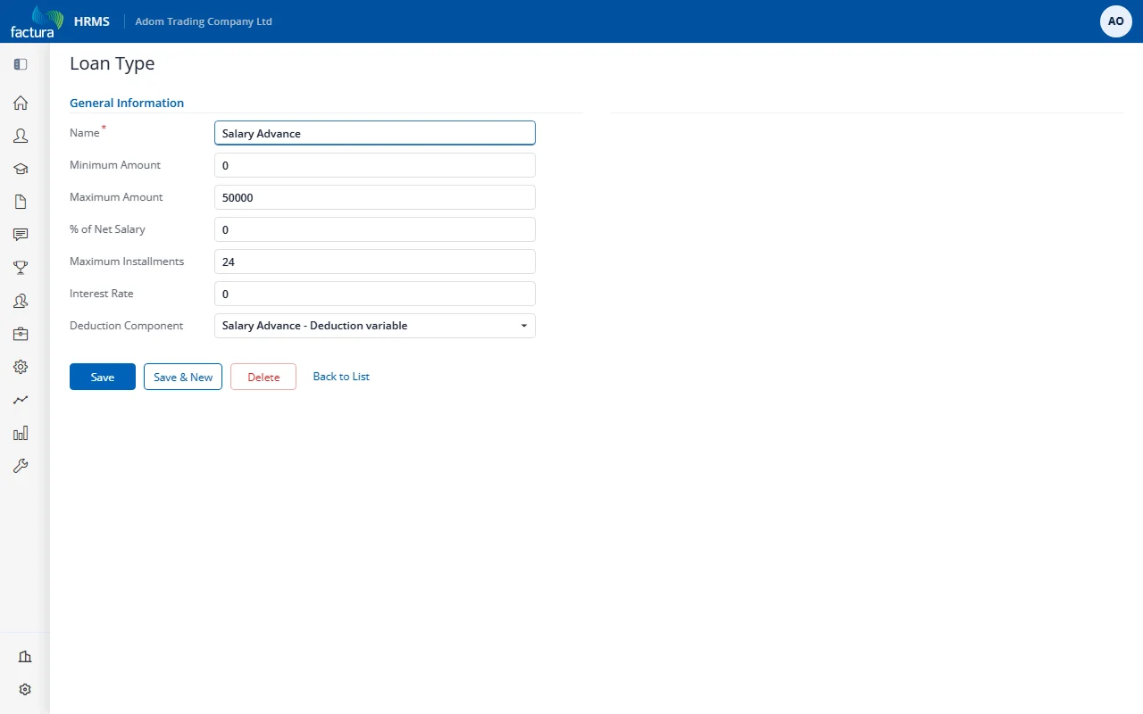Open the employee person icon in sidebar
The width and height of the screenshot is (1143, 714).
21,136
